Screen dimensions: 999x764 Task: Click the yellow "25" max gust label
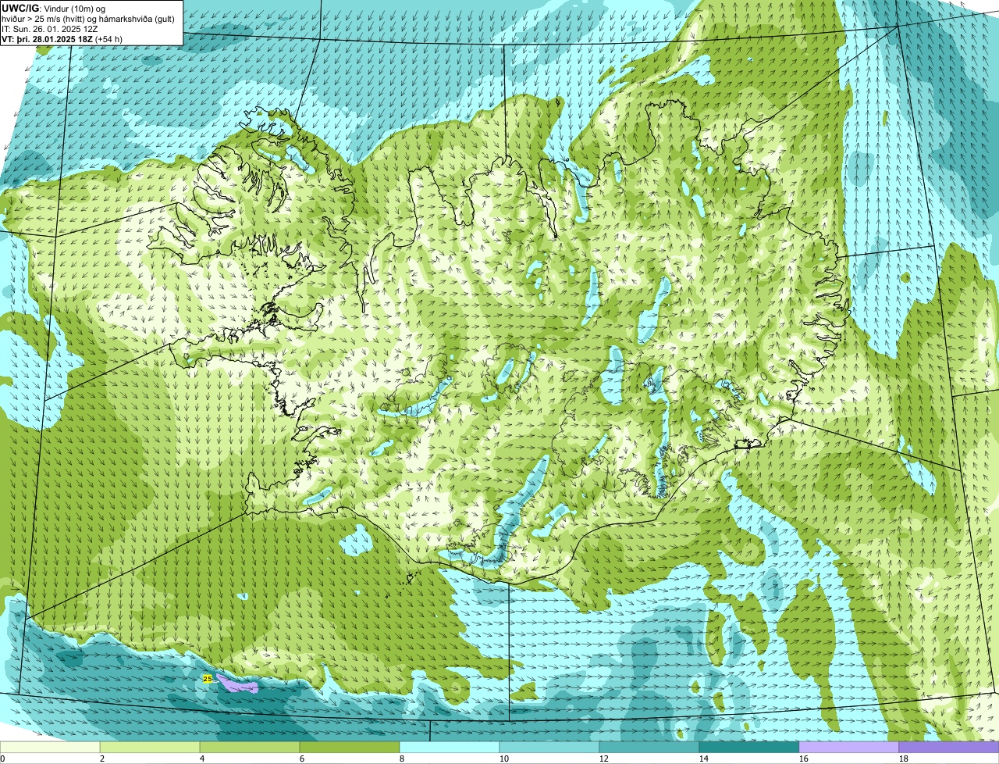pyautogui.click(x=207, y=679)
